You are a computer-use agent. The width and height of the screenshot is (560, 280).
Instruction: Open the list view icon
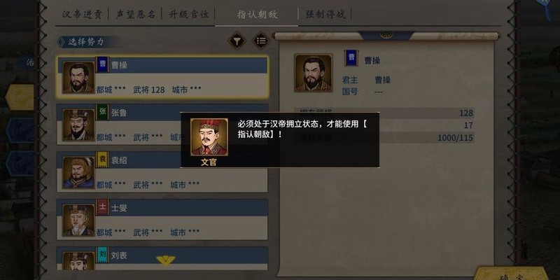pyautogui.click(x=261, y=41)
